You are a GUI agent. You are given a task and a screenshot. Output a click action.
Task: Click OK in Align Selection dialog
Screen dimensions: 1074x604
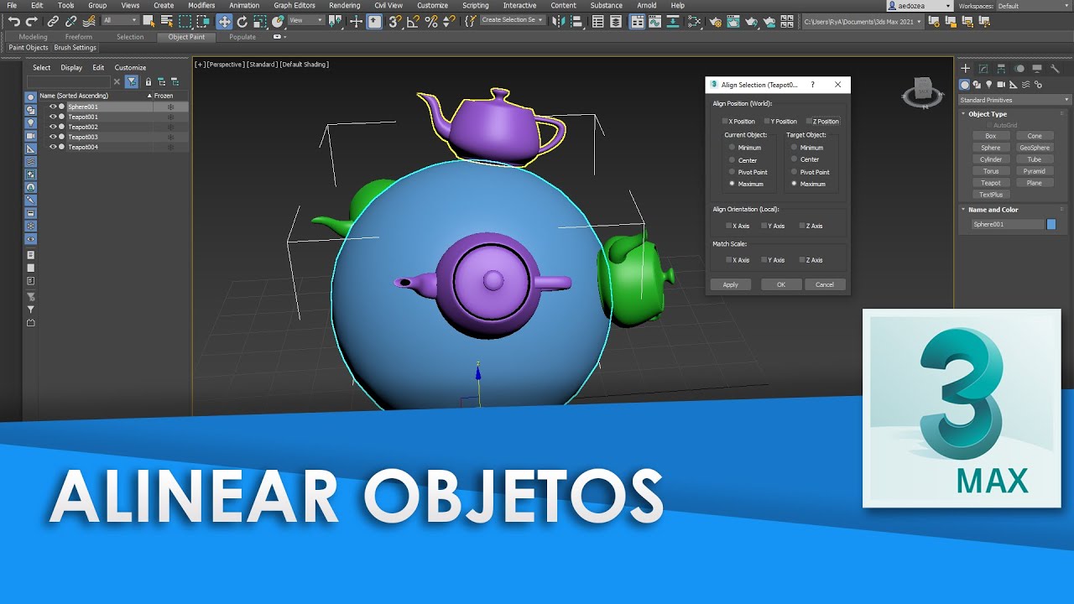click(781, 284)
